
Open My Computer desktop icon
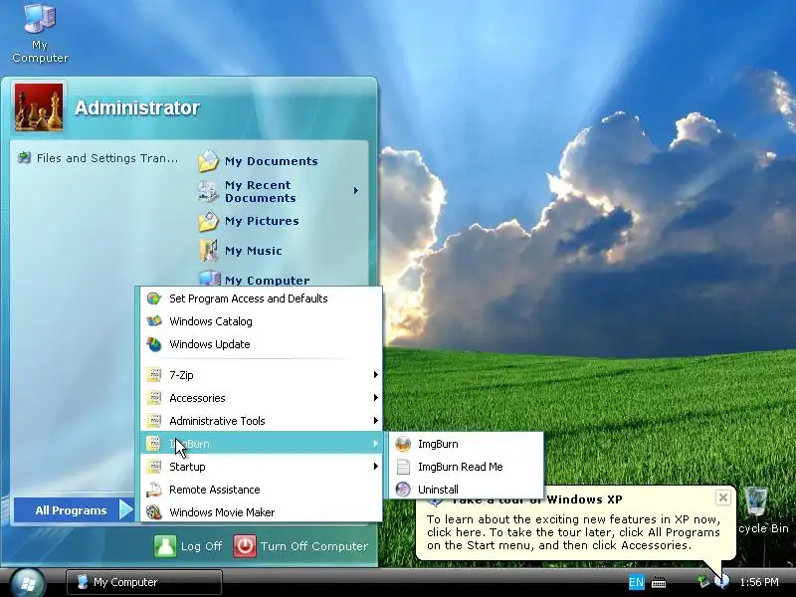pyautogui.click(x=40, y=32)
